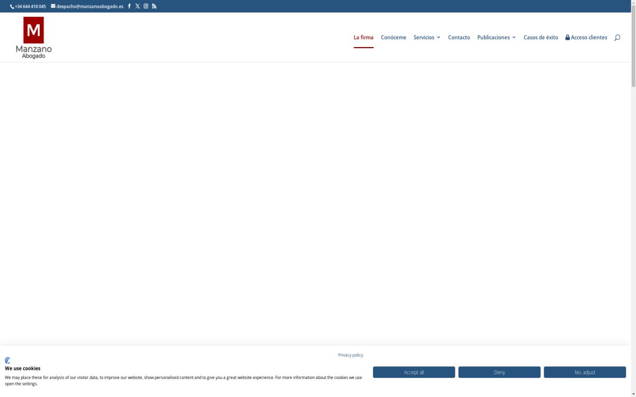Expand the Servicios dropdown menu
Viewport: 636px width, 397px height.
pos(427,38)
